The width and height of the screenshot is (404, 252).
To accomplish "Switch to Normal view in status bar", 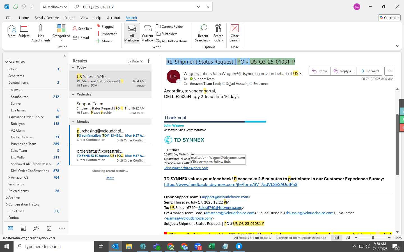I will [337, 238].
